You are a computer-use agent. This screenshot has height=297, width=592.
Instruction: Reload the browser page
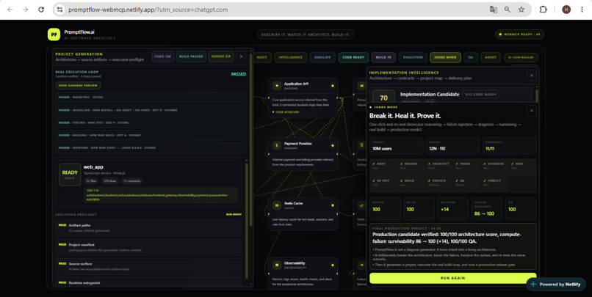41,10
